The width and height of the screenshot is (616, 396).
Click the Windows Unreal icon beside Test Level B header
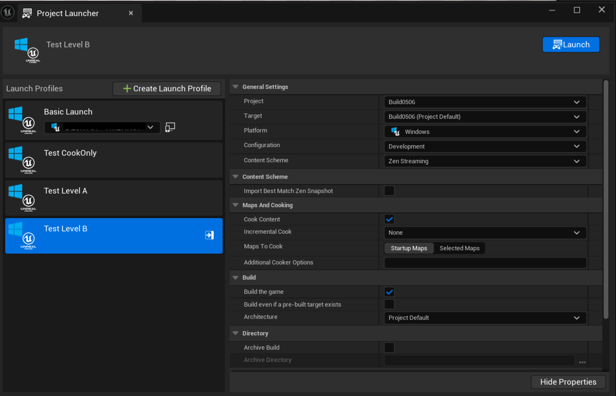point(27,50)
